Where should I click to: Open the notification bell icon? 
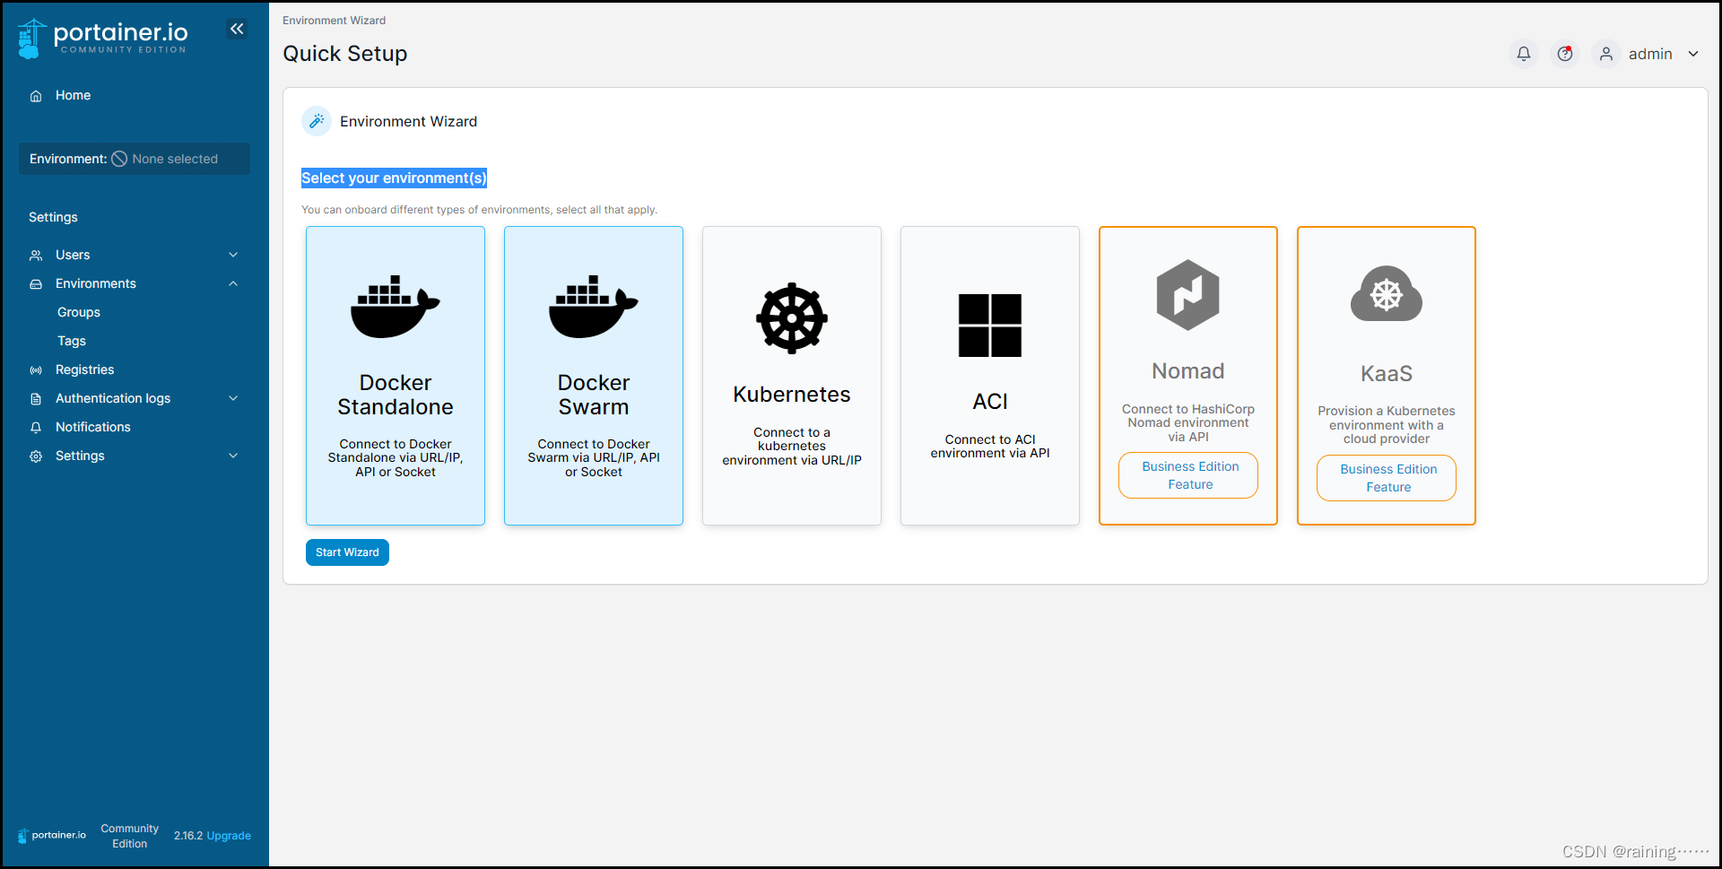click(x=1523, y=54)
